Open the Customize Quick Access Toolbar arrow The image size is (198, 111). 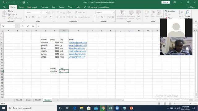point(28,2)
